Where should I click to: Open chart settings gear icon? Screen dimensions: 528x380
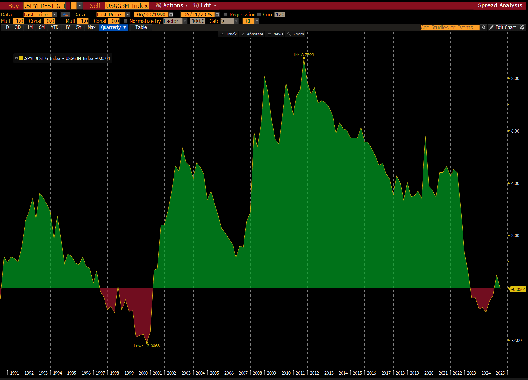pyautogui.click(x=523, y=27)
